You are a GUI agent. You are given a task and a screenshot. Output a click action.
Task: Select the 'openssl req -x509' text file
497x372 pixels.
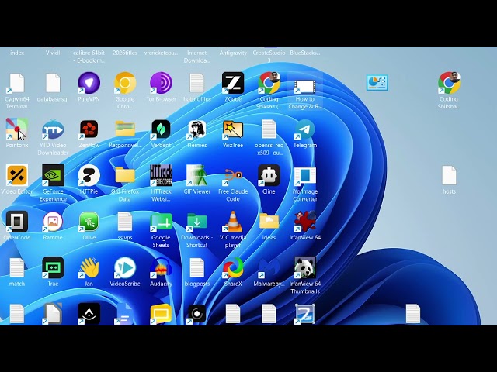269,129
